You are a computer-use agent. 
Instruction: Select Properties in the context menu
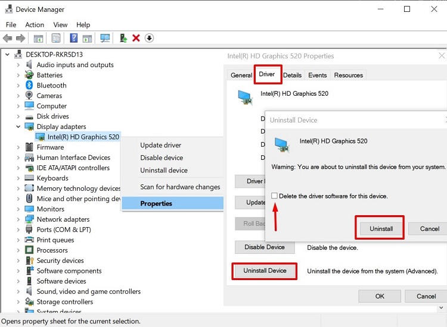(156, 203)
